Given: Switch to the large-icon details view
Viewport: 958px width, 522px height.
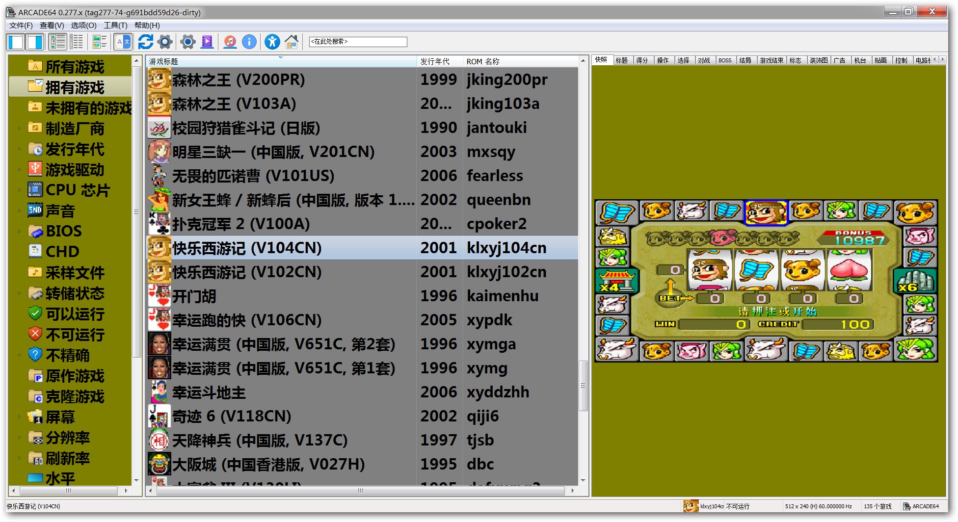Looking at the screenshot, I should (58, 42).
